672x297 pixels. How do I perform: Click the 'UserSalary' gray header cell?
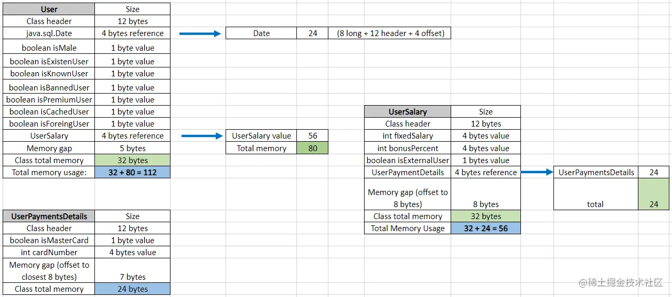tap(408, 111)
